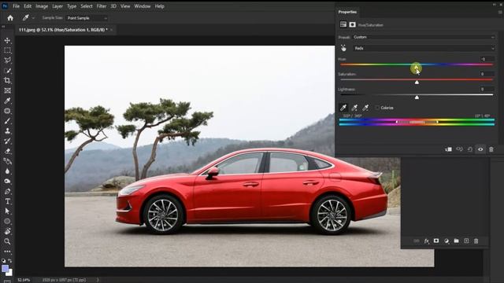Open the Edit menu
The height and width of the screenshot is (283, 504).
[x=28, y=6]
